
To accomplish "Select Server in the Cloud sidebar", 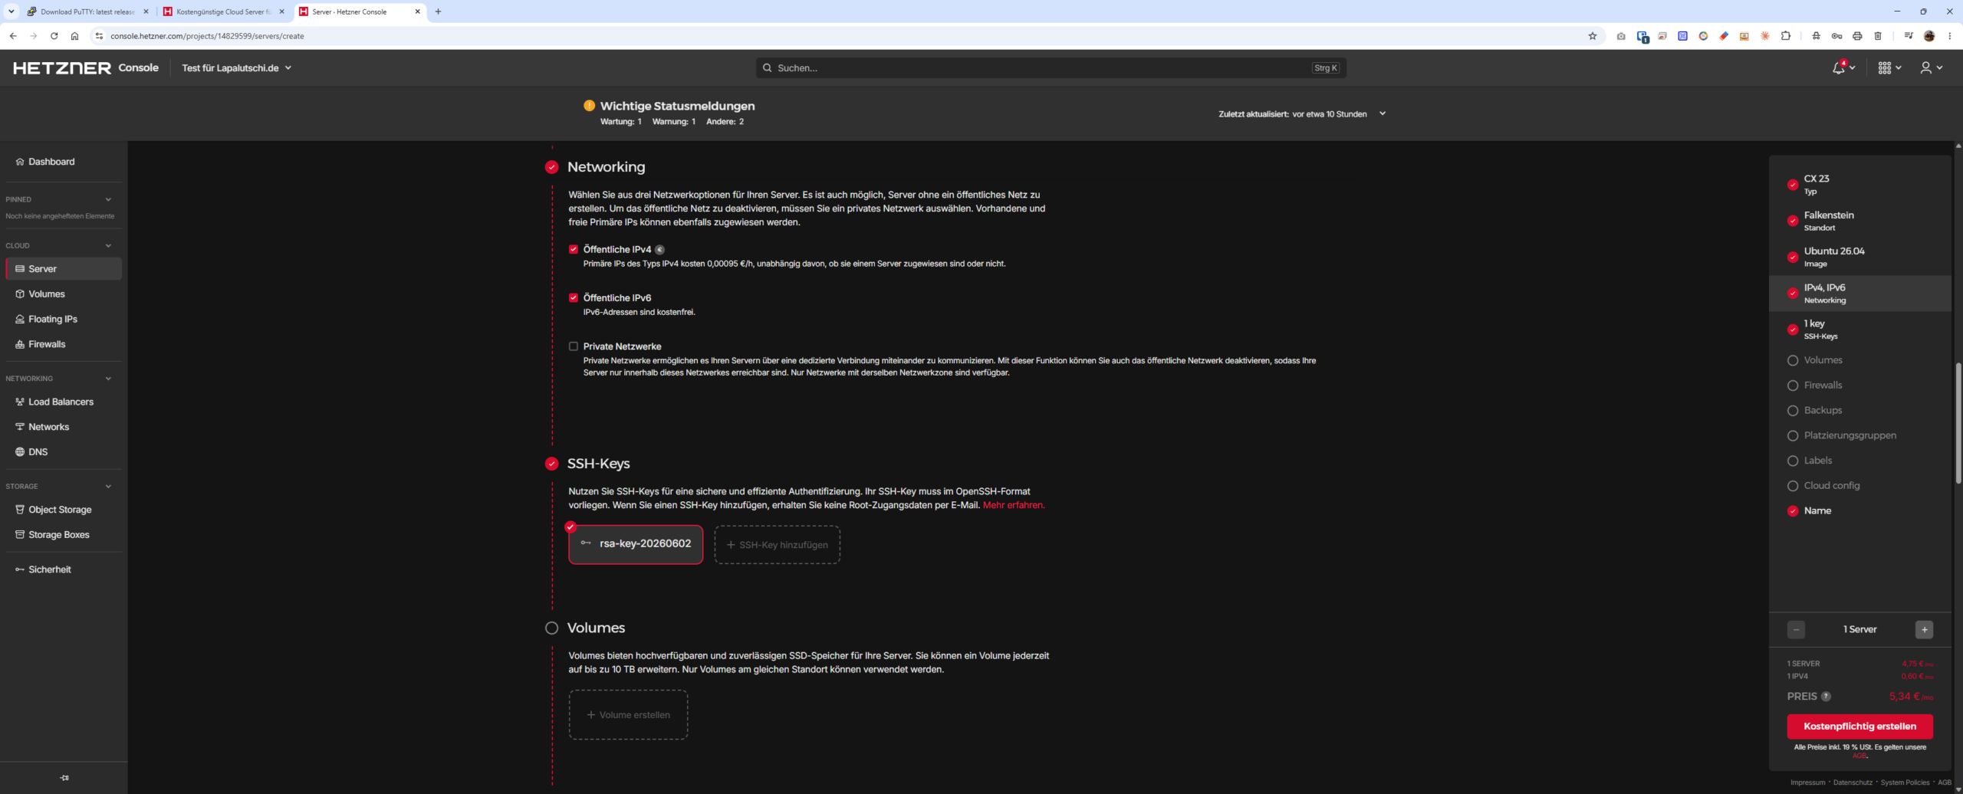I will tap(63, 269).
